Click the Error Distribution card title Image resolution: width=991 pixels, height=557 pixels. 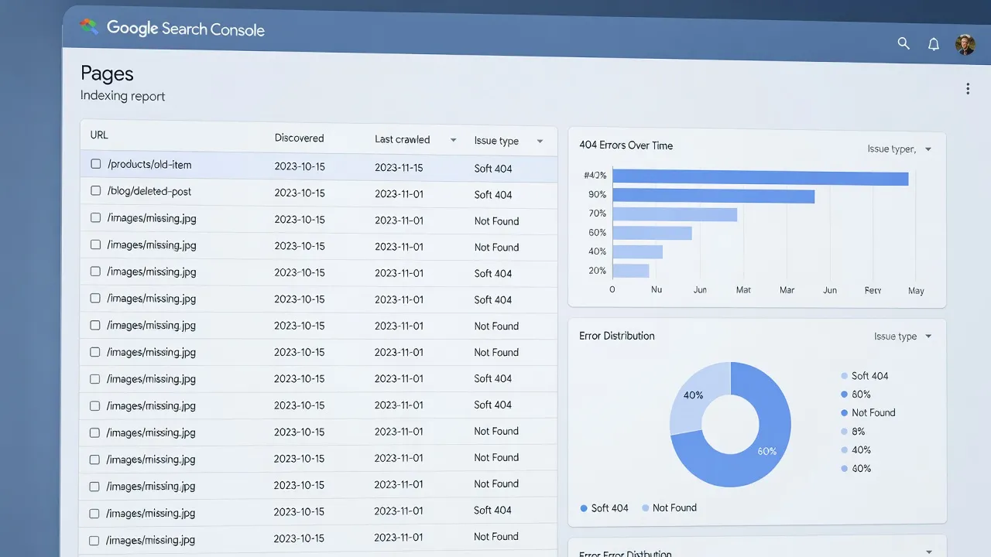pyautogui.click(x=617, y=336)
